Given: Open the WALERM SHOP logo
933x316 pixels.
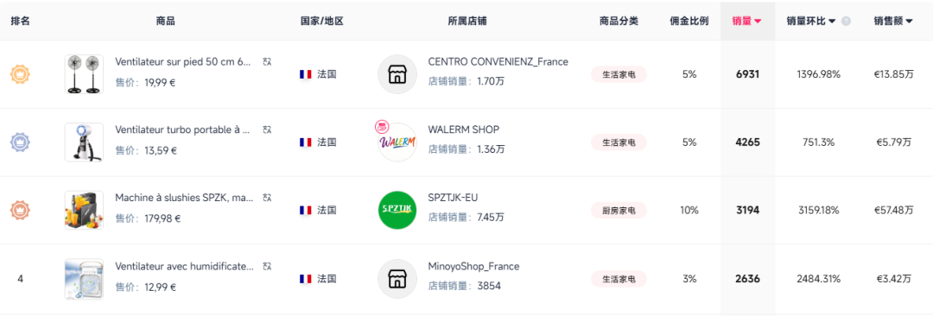Looking at the screenshot, I should click(397, 142).
